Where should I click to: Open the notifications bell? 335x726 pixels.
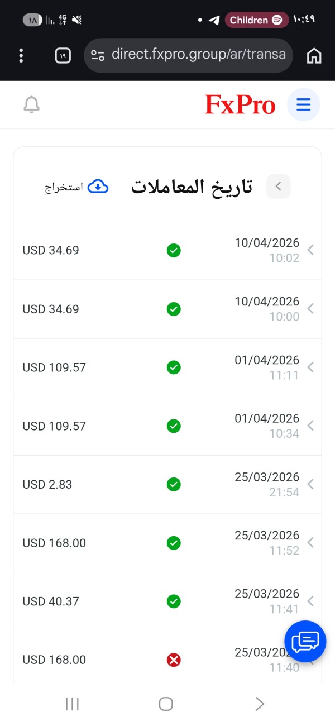coord(32,105)
